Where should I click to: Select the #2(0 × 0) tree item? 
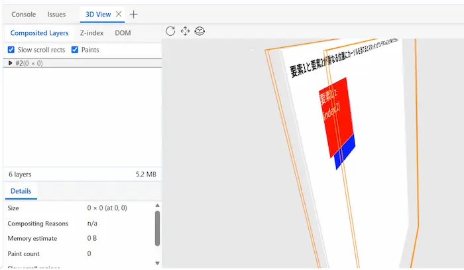(83, 63)
